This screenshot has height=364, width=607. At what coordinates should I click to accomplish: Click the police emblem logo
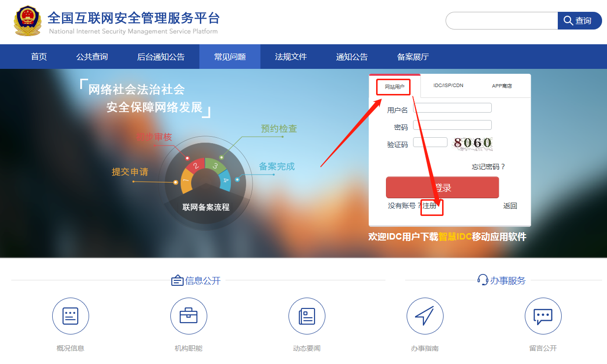coord(28,21)
